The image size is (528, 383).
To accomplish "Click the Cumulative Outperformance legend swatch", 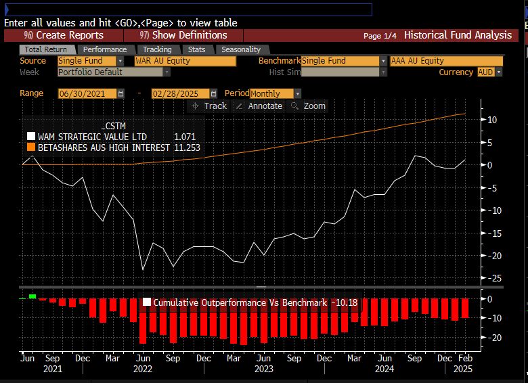I will (146, 302).
